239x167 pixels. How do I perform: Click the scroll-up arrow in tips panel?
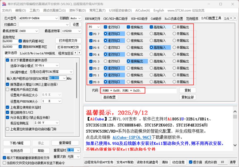coord(235,111)
